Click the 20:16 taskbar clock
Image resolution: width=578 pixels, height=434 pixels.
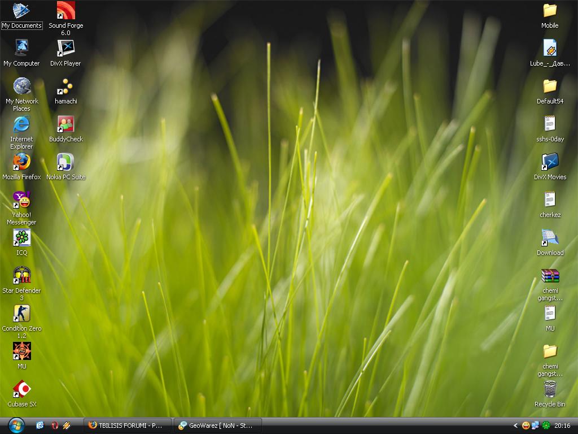[562, 426]
